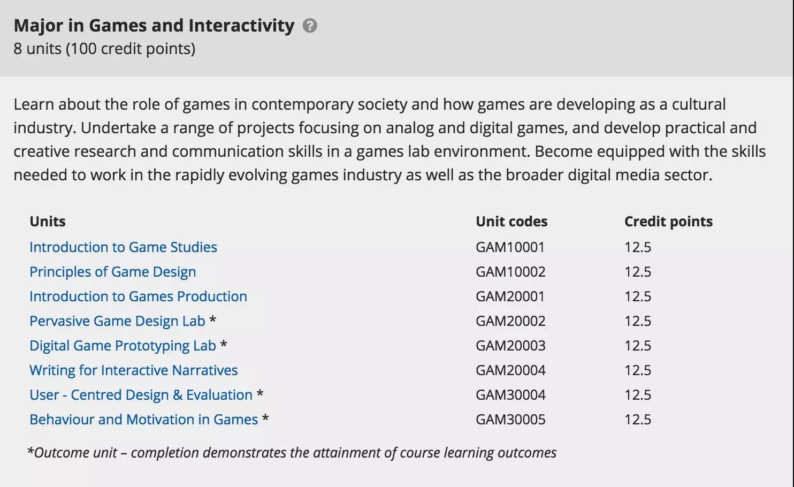Click the Units column header
This screenshot has width=794, height=487.
pyautogui.click(x=48, y=222)
